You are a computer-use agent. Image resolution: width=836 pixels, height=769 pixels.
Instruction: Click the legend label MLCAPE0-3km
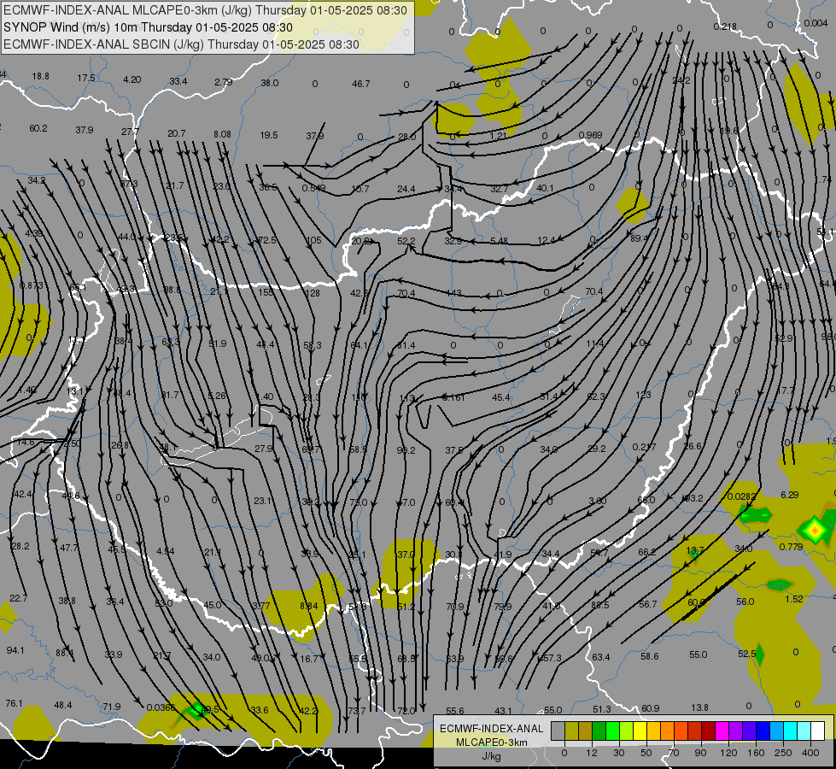491,743
